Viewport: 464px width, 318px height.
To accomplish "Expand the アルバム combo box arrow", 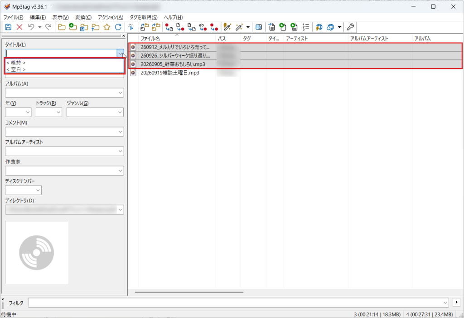I will [120, 93].
